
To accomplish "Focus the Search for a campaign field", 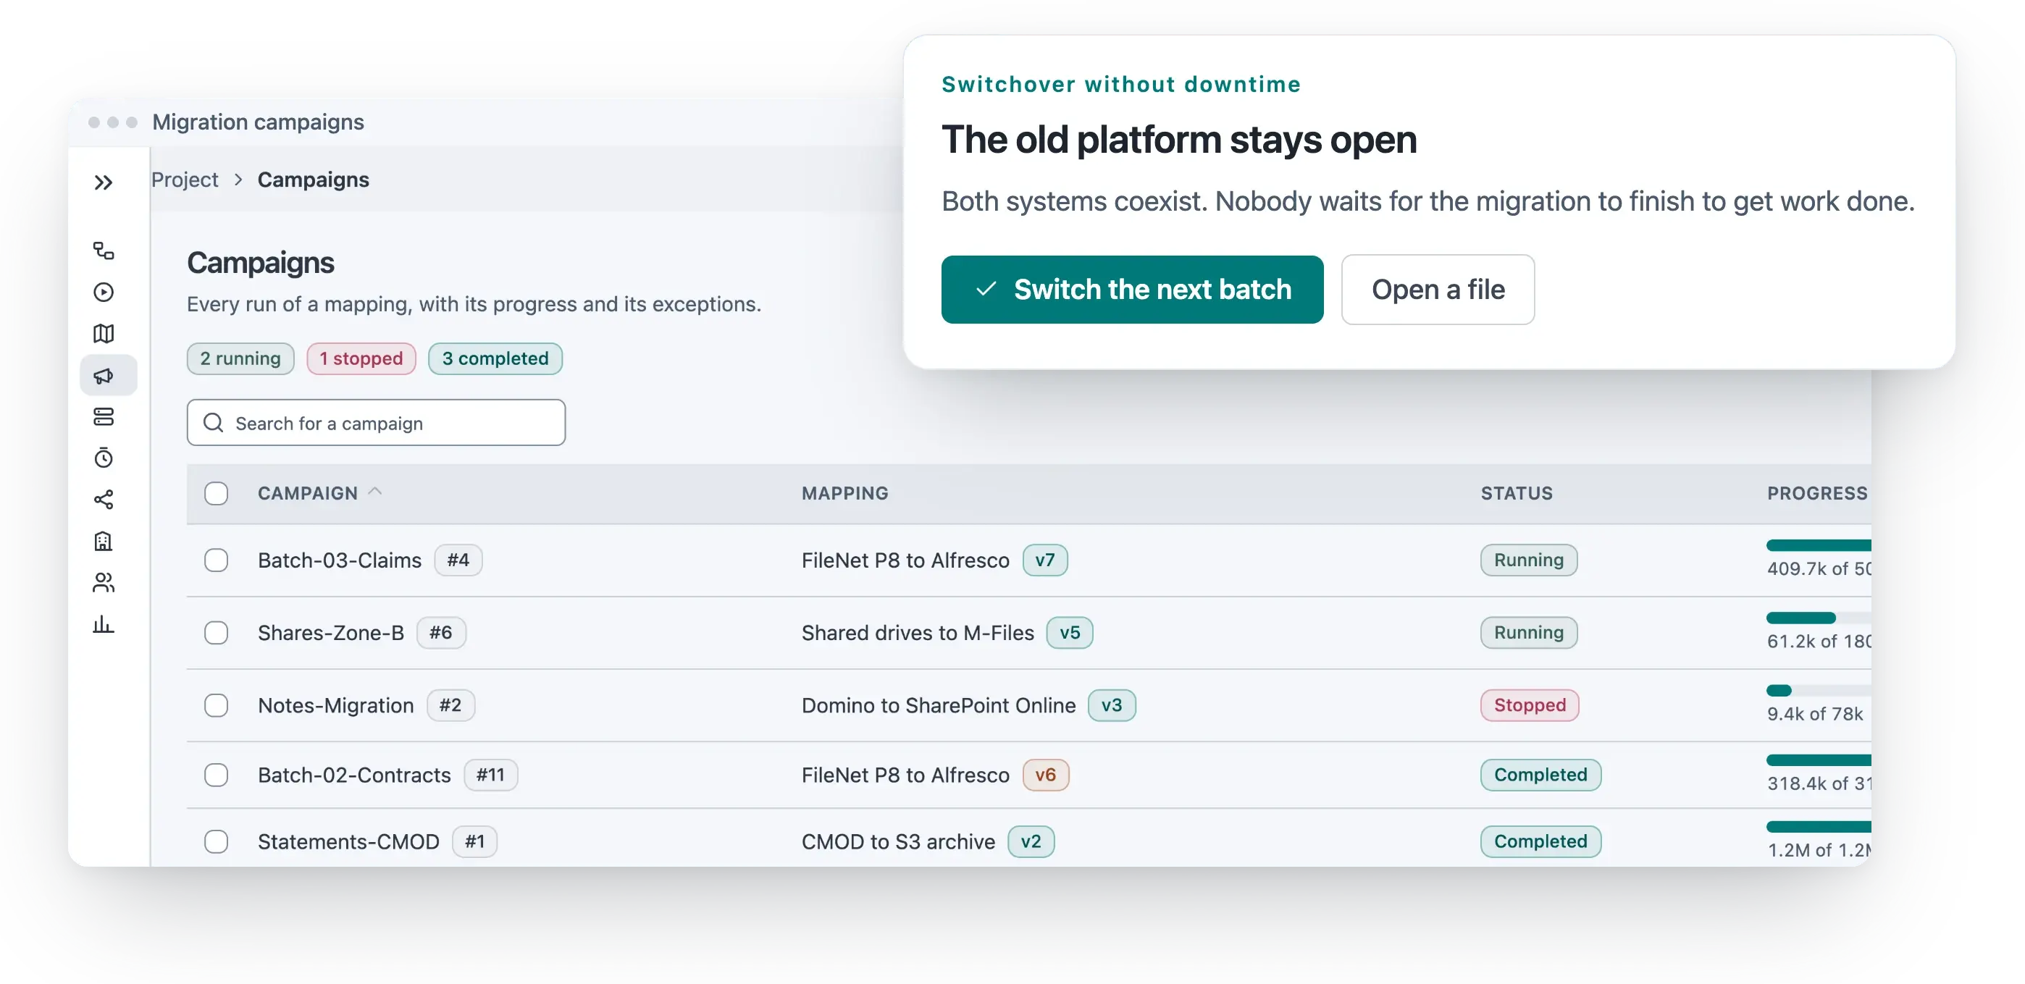I will 376,423.
